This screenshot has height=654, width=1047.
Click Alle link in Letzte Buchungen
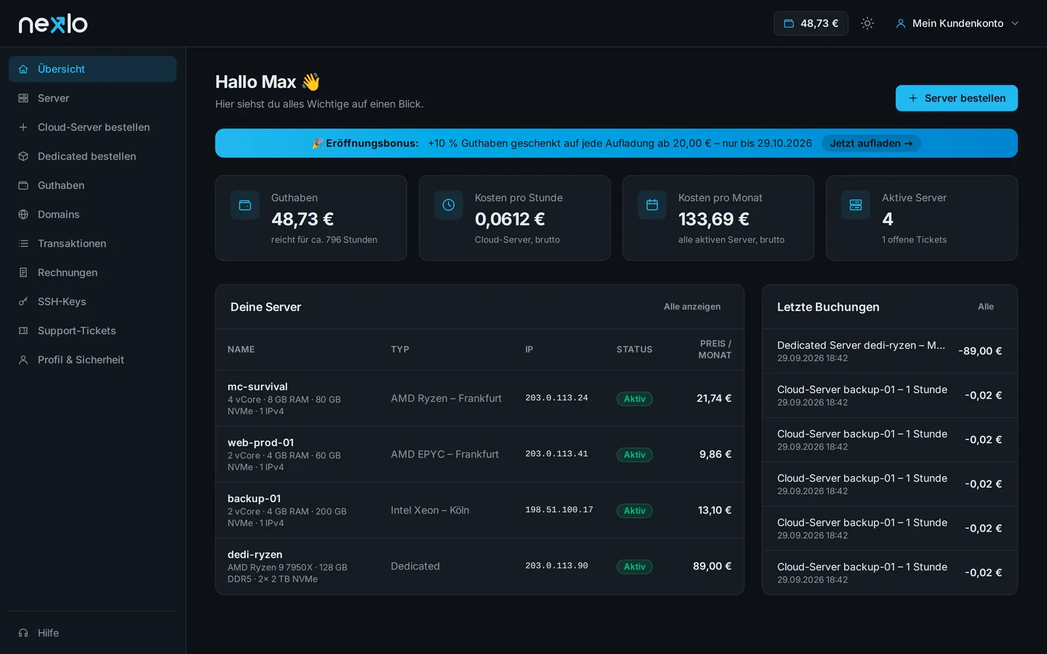[x=985, y=307]
